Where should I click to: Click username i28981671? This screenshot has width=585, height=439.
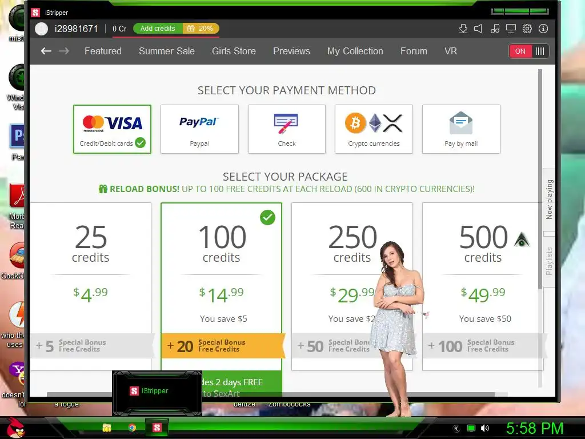click(77, 29)
